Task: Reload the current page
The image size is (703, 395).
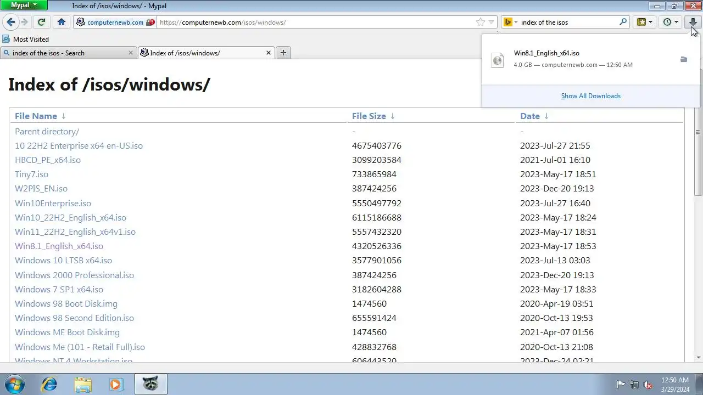Action: (41, 22)
